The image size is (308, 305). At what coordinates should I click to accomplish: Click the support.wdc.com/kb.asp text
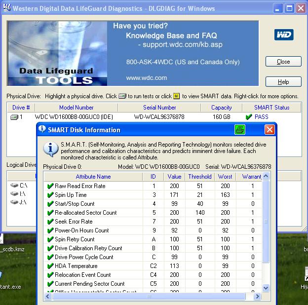[x=183, y=44]
